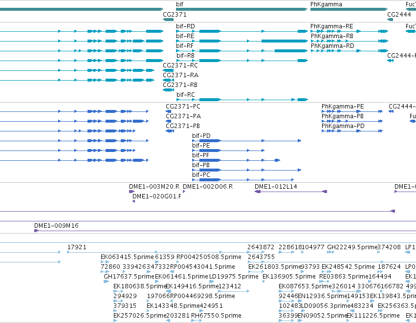Image resolution: width=416 pixels, height=323 pixels.
Task: Click EST label EK136905.5prime
Action: coord(289,277)
